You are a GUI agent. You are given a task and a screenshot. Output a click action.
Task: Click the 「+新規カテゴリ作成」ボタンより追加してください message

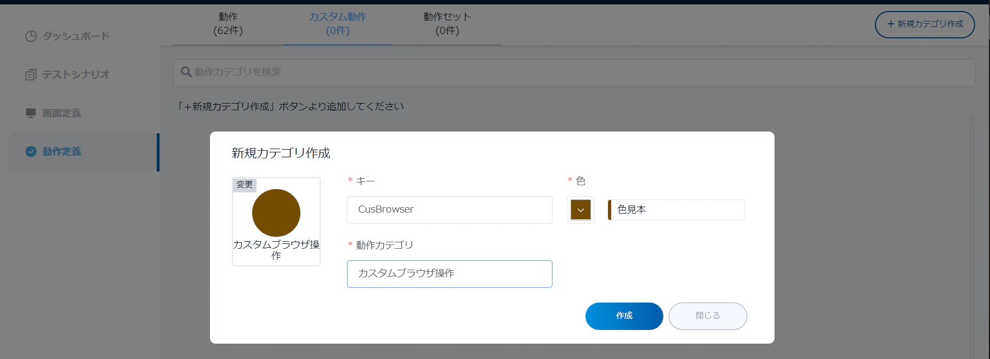(x=290, y=106)
